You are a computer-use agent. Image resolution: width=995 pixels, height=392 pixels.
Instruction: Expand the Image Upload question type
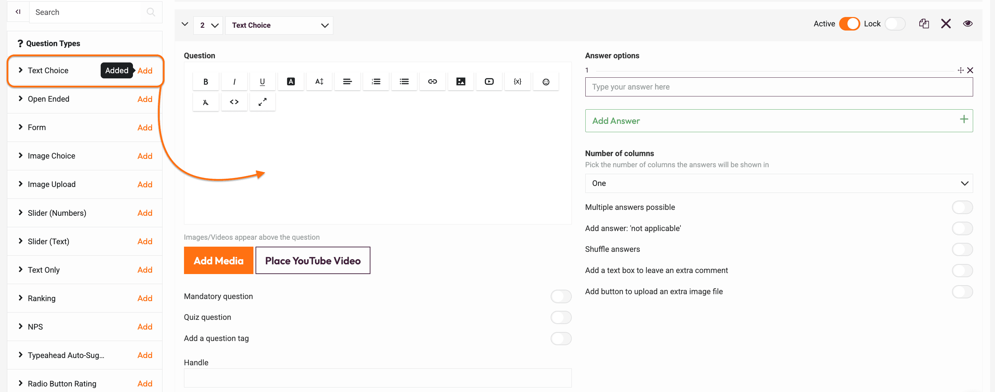click(20, 184)
